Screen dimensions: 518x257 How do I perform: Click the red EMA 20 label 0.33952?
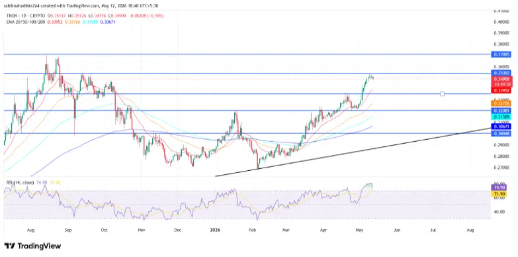(x=501, y=90)
